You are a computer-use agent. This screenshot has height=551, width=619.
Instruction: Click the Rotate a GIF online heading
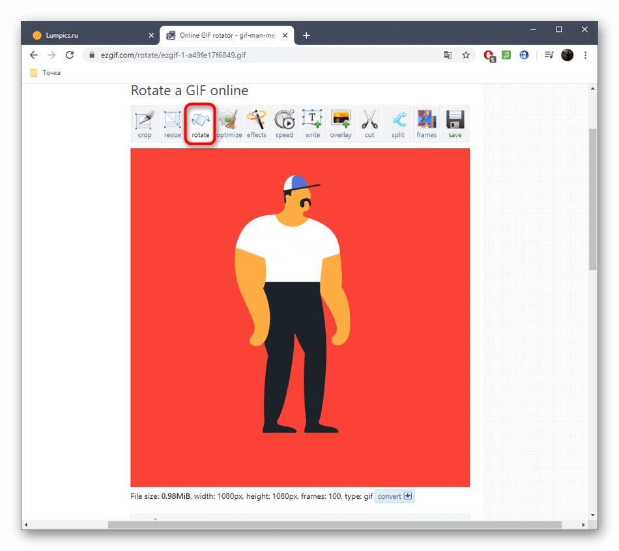click(190, 91)
